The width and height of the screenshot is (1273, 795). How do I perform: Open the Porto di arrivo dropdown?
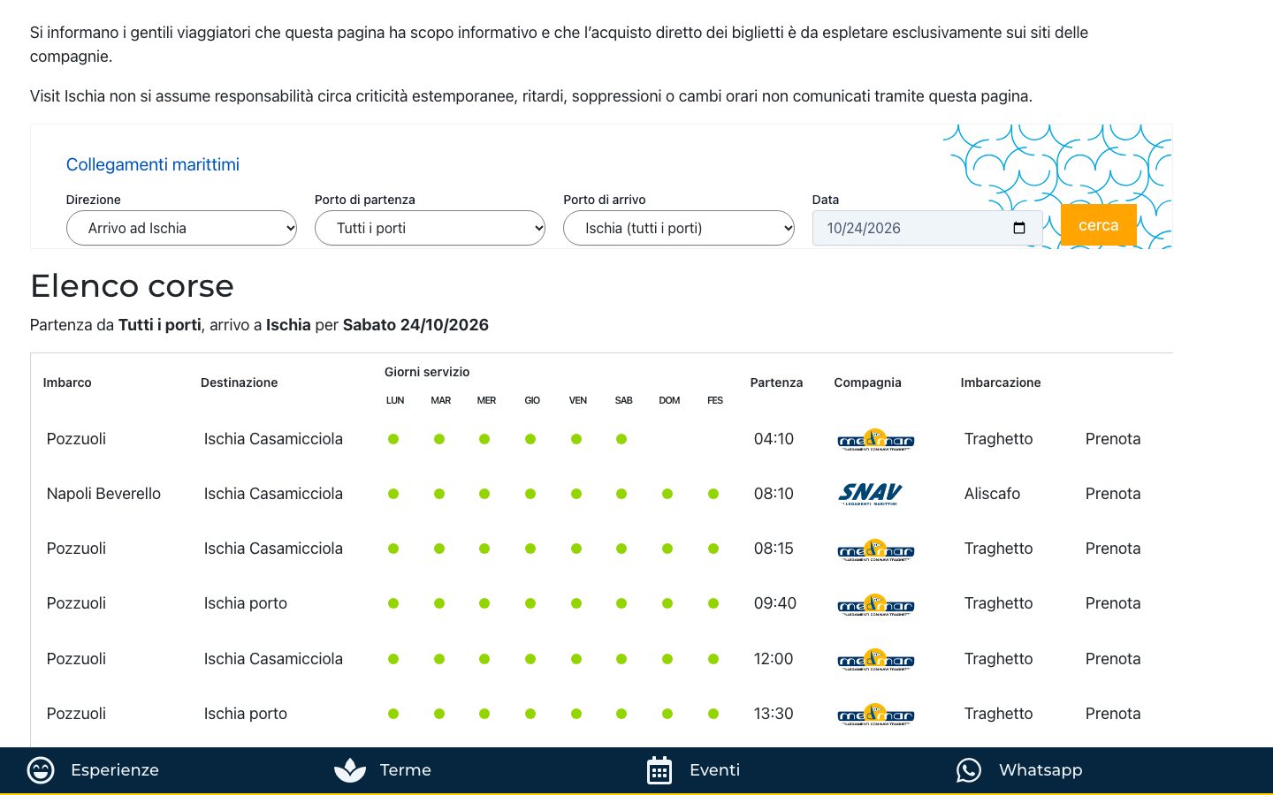[x=679, y=228]
